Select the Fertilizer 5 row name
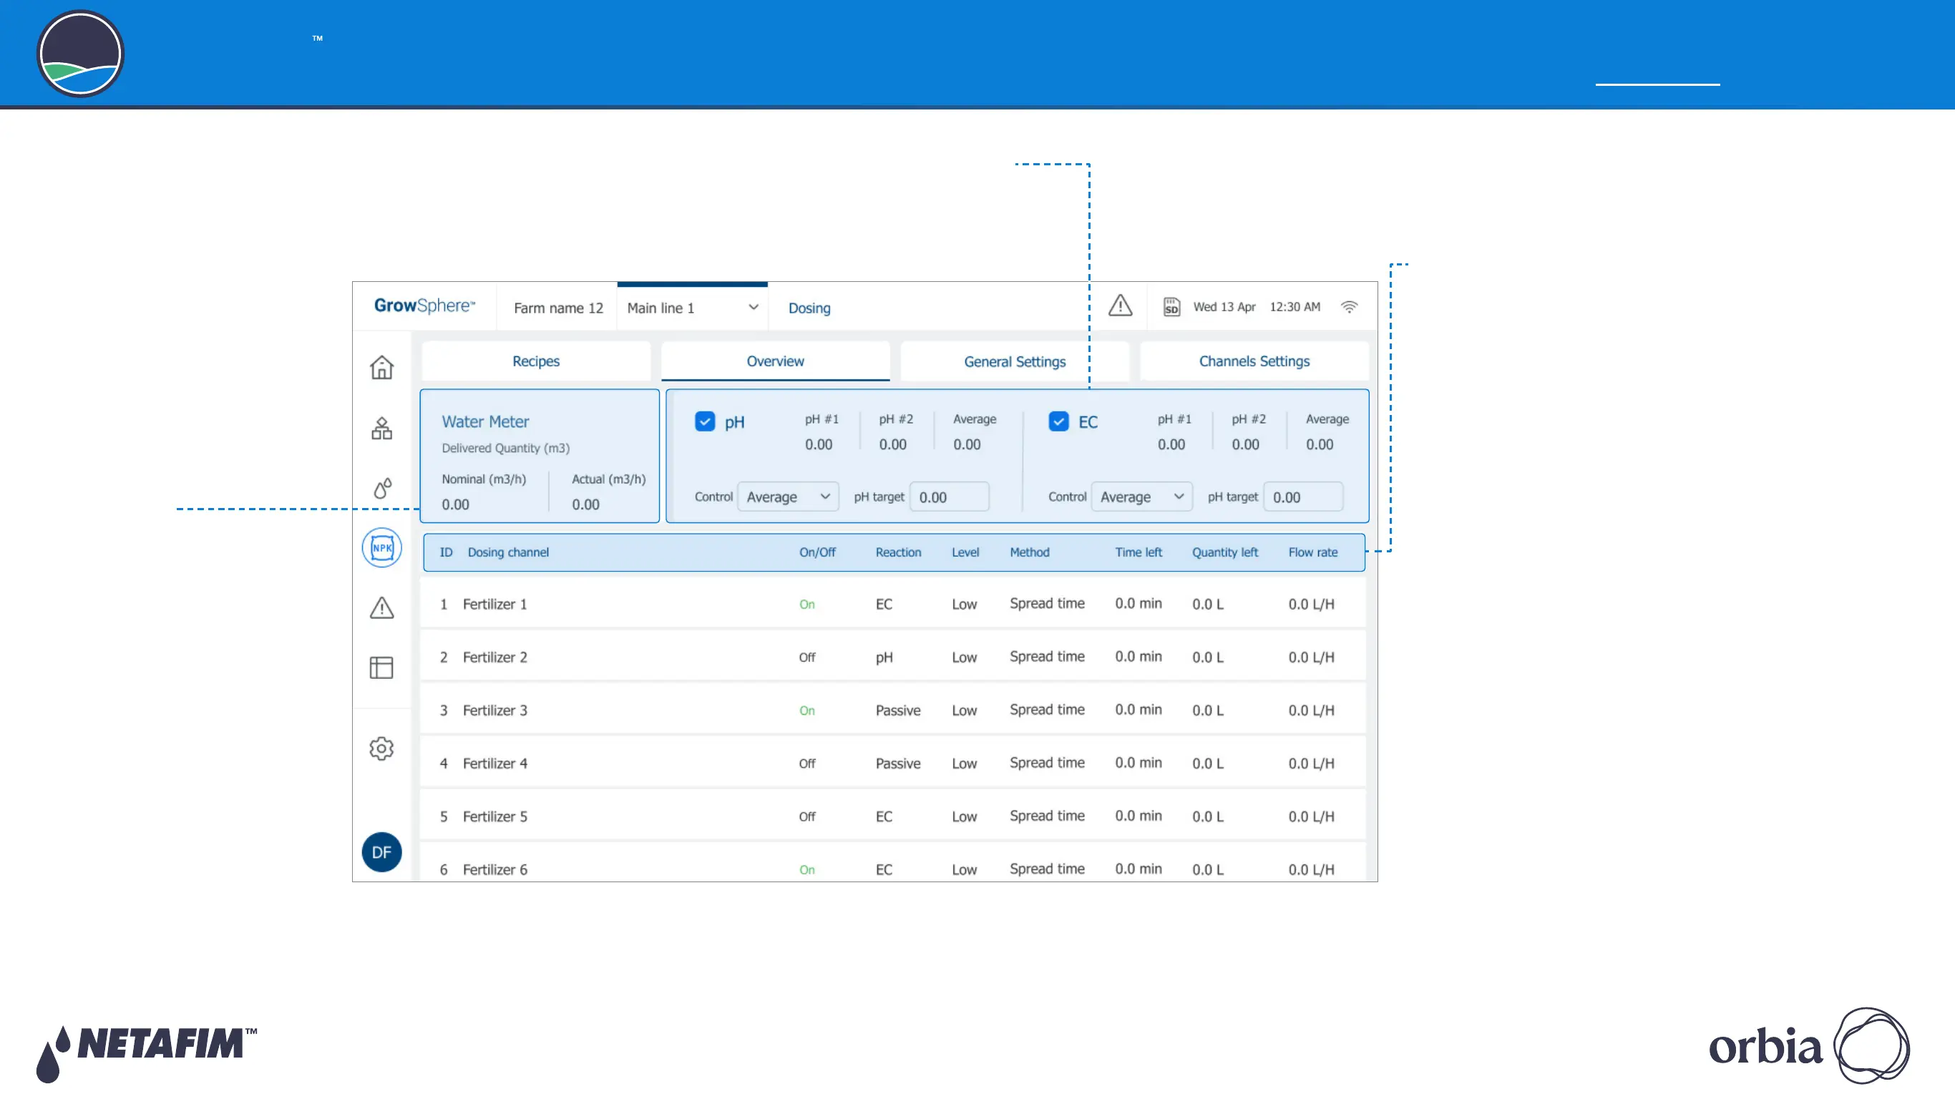This screenshot has height=1099, width=1955. pyautogui.click(x=494, y=816)
